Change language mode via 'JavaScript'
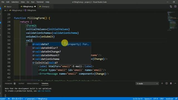This screenshot has width=178, height=100. click(169, 99)
